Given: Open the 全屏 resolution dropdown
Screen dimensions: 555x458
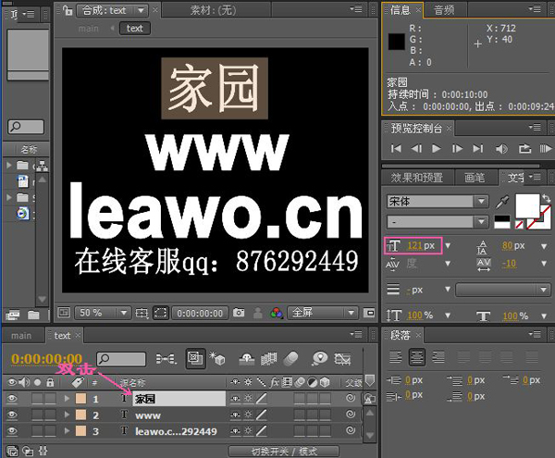Looking at the screenshot, I should (x=323, y=313).
